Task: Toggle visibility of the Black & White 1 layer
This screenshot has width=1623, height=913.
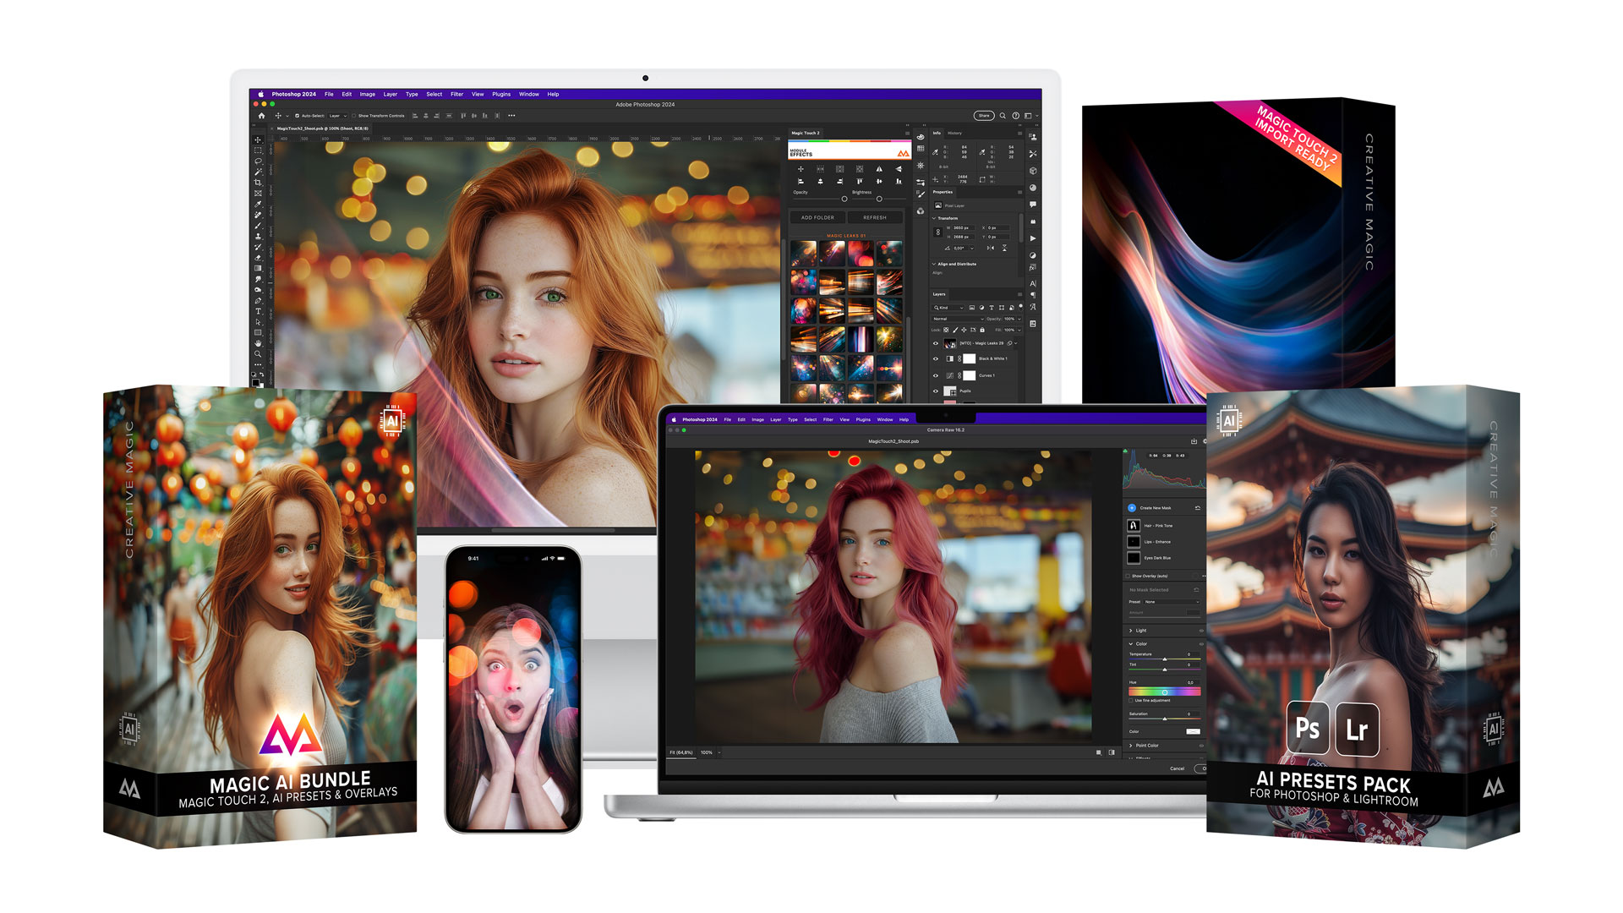Action: click(935, 358)
